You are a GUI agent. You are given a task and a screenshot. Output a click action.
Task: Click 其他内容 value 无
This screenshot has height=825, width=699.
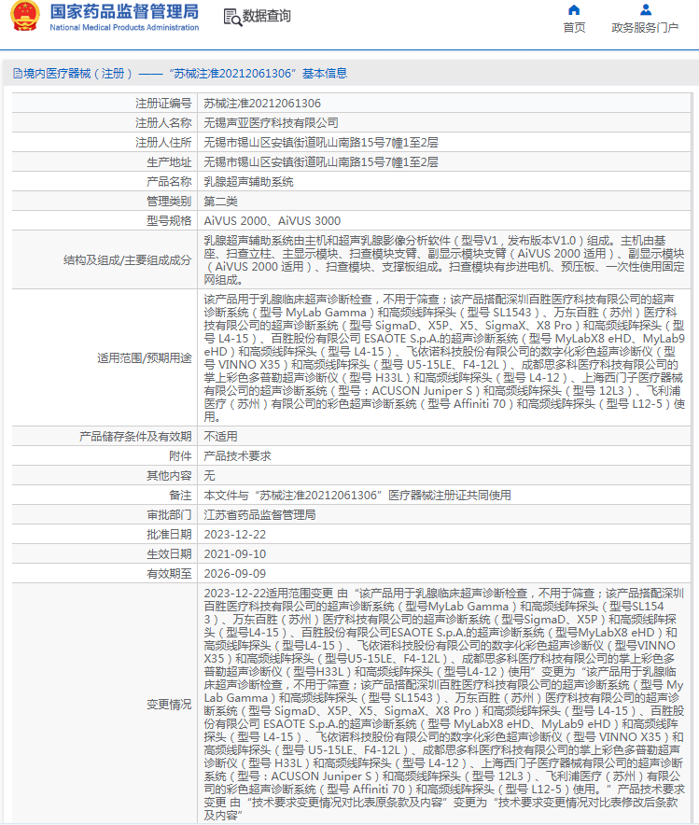pyautogui.click(x=209, y=476)
